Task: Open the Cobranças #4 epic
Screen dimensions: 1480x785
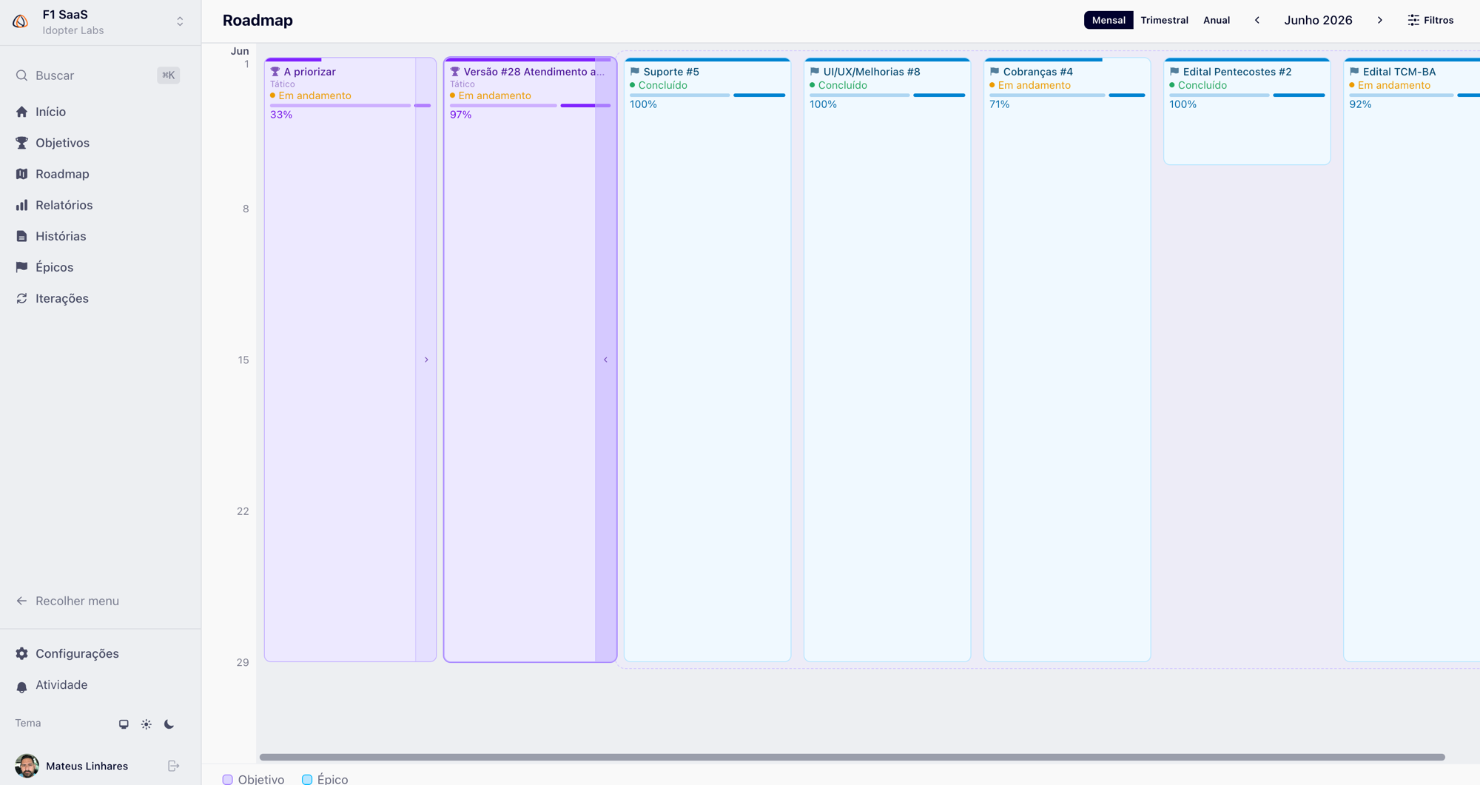Action: tap(1037, 72)
